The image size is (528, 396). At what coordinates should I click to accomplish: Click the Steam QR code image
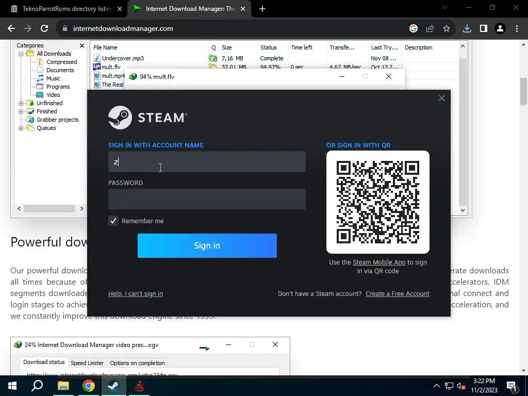(378, 202)
